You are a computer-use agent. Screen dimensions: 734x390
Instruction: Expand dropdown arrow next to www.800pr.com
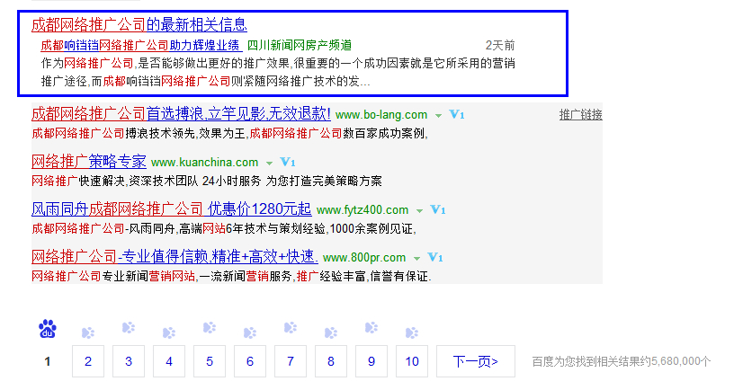coord(416,259)
